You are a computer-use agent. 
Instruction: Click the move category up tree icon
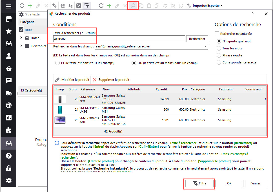pos(63,6)
